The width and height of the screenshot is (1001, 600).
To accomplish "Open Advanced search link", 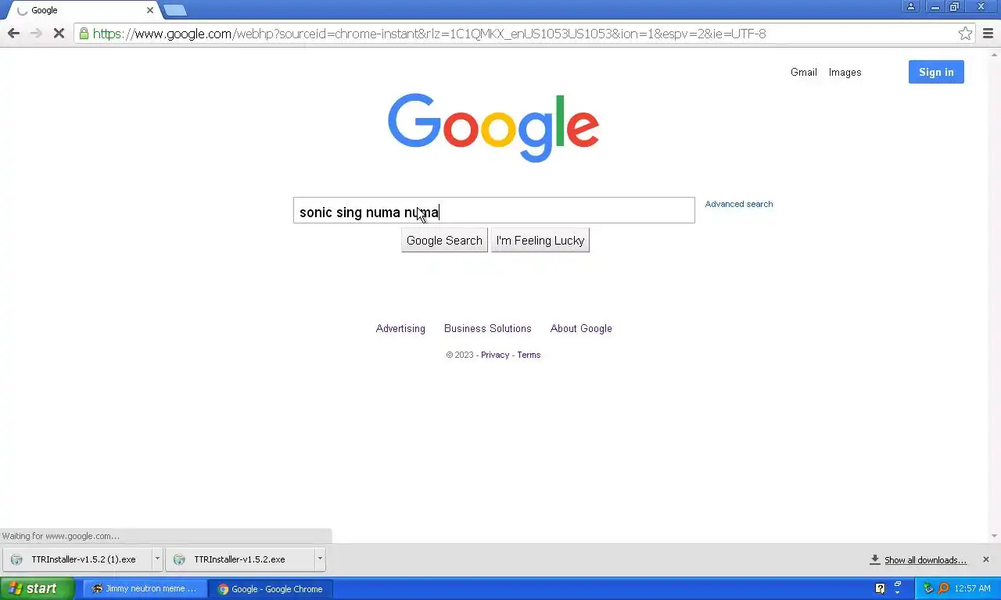I will 738,204.
